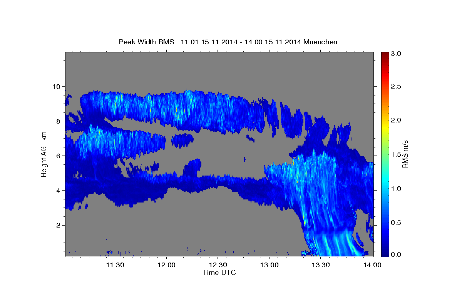Click the 12:30 time tick label
Viewport: 462px width, 308px height.
pyautogui.click(x=218, y=265)
